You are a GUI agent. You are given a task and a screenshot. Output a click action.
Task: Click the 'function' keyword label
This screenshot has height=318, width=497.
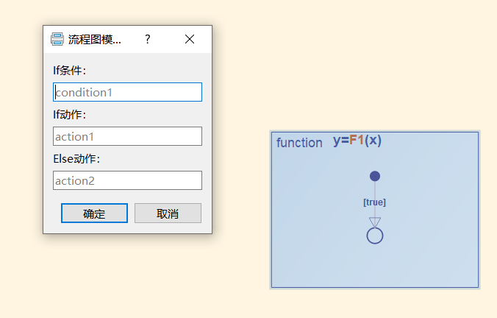299,143
